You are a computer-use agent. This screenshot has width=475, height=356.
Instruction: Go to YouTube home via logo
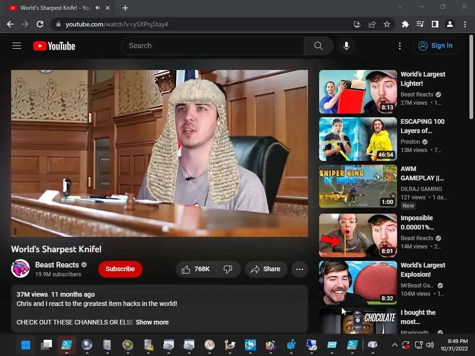click(54, 46)
